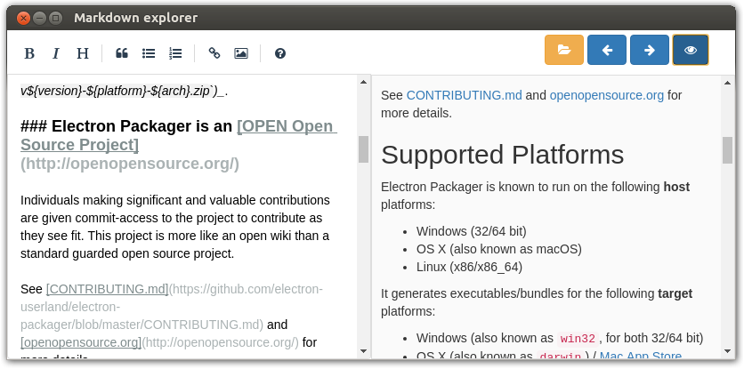
Task: Click the (http://openopensource.org/) heading URL in editor
Action: click(130, 164)
